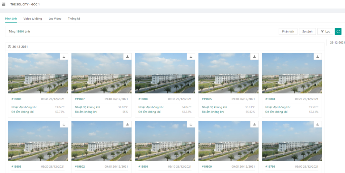Click the 33.91°C temperature value
Viewport: 345px width, 173px height.
[x=250, y=107]
